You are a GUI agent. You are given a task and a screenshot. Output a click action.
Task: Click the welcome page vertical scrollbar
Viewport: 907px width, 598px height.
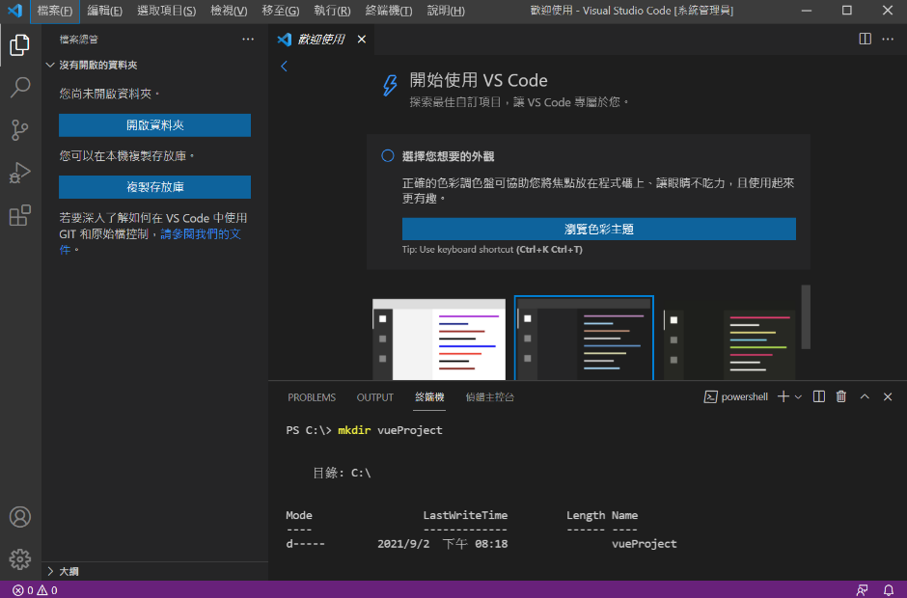click(806, 317)
